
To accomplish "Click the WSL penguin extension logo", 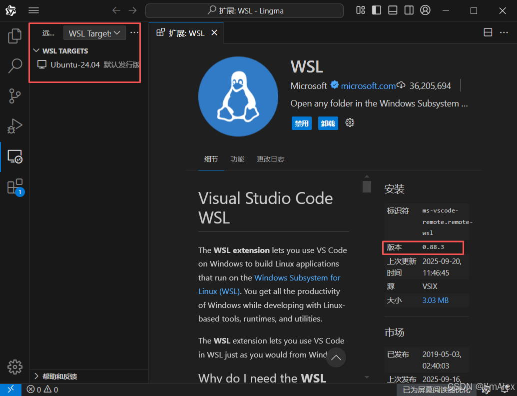I will click(238, 96).
